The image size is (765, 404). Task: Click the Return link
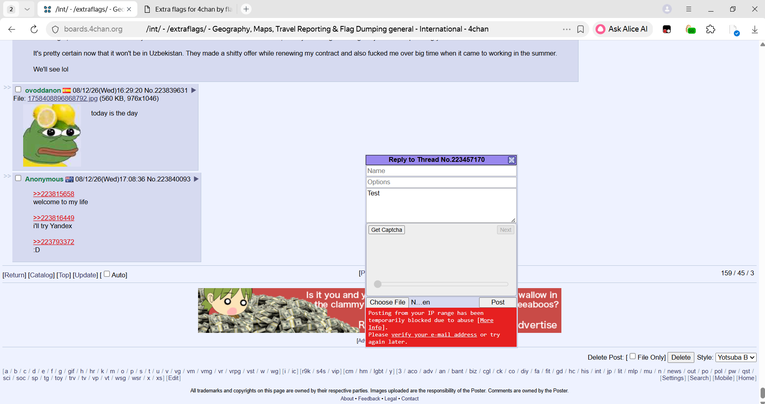pos(14,275)
